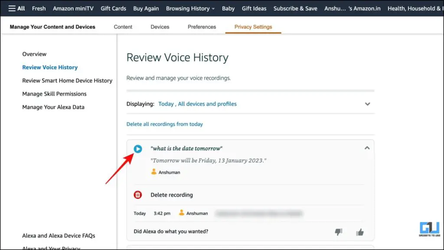Click the "what is the date tomorrow" text
This screenshot has height=250, width=444.
point(186,149)
